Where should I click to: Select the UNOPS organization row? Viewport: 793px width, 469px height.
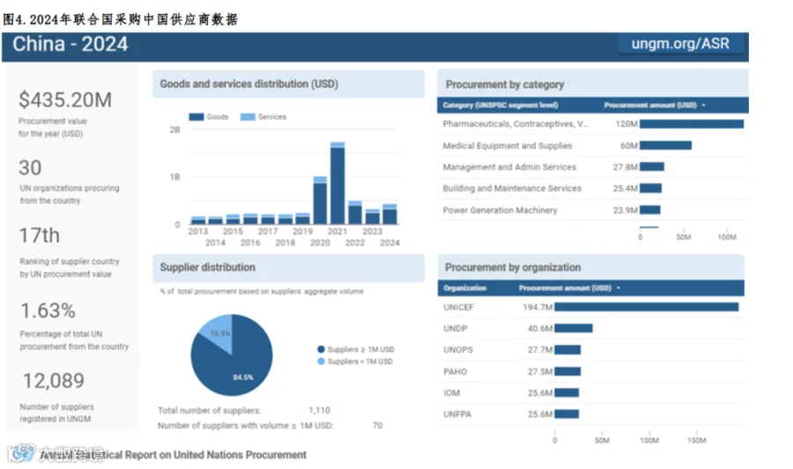point(590,350)
